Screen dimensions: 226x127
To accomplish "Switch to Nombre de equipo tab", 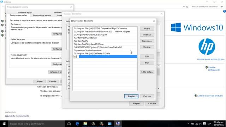I will coord(25,13).
